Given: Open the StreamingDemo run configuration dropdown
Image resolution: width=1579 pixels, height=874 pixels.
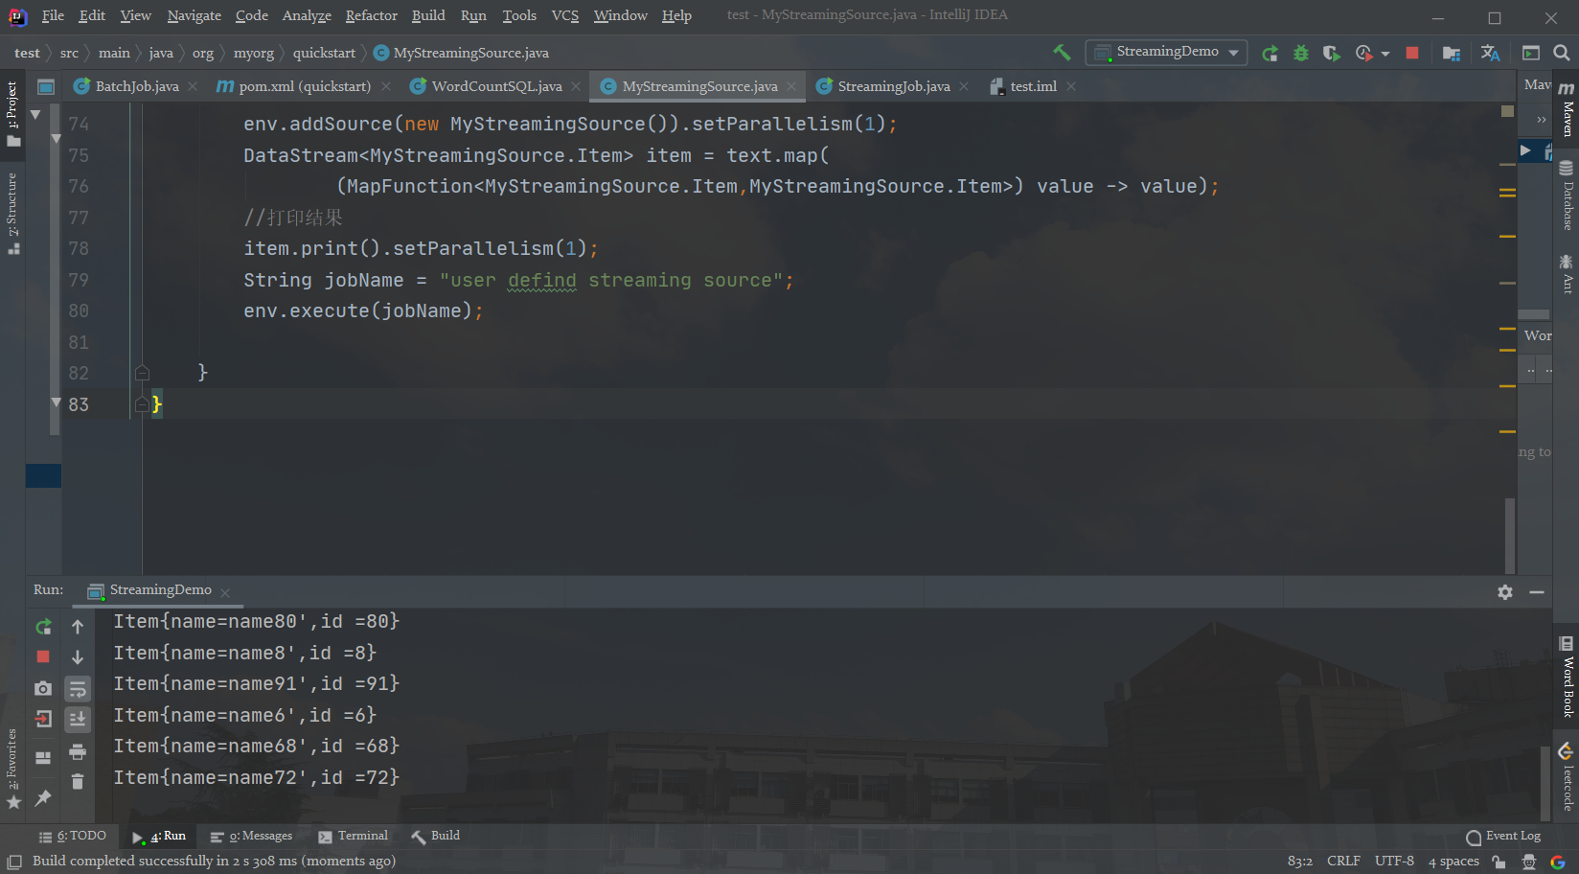Looking at the screenshot, I should pyautogui.click(x=1166, y=52).
